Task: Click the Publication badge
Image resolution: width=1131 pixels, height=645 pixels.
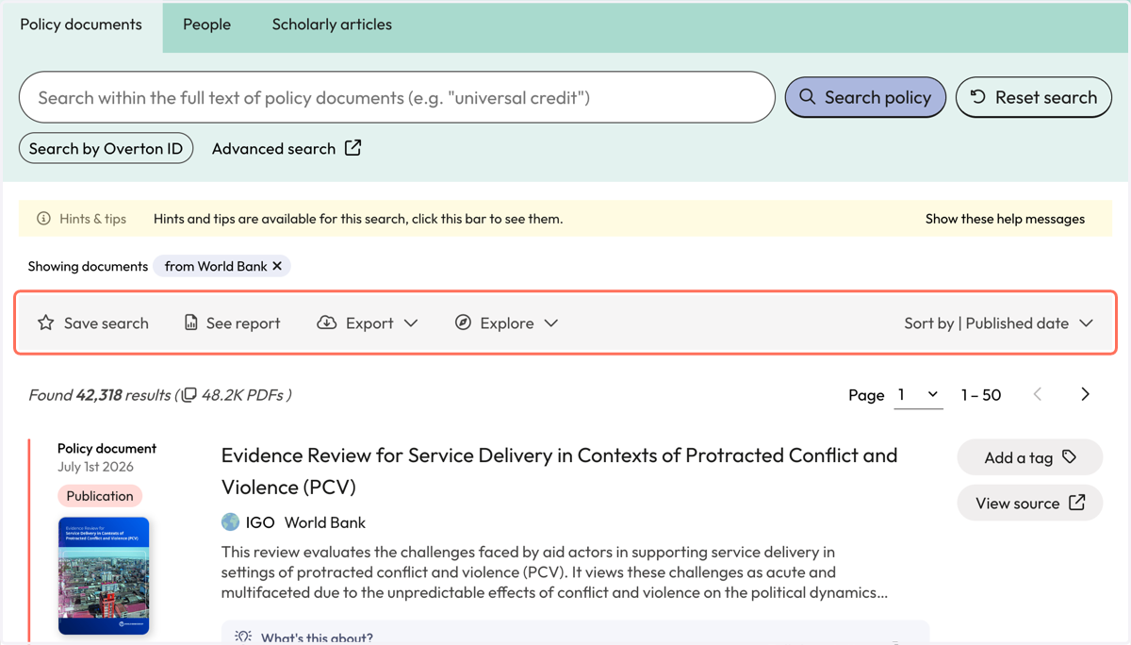Action: (x=100, y=496)
